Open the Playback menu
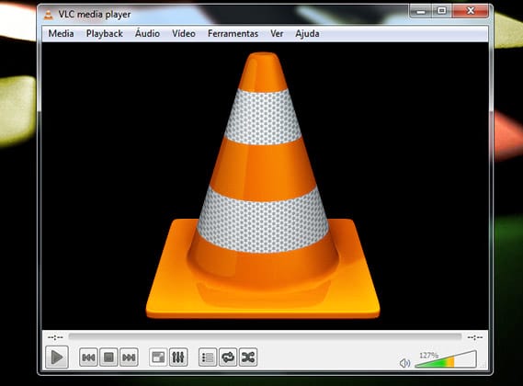Viewport: 523px width, 386px height. (105, 33)
